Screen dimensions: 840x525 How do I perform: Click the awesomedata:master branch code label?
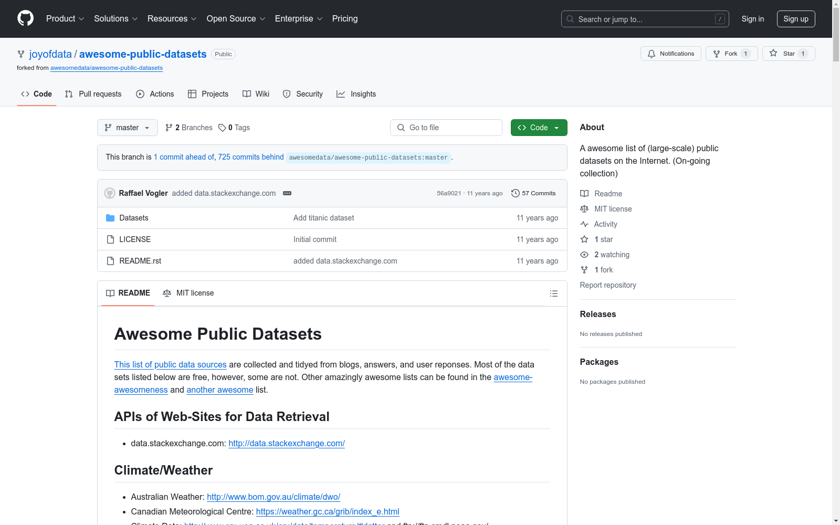tap(369, 157)
